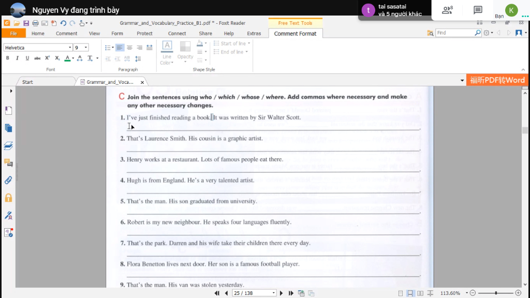Viewport: 530px width, 298px height.
Task: Apply strikethrough formatting
Action: 37,58
